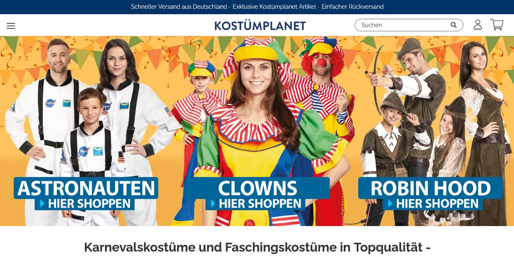Click the arrow icon beside Clowns Hier Shoppen

tap(213, 203)
